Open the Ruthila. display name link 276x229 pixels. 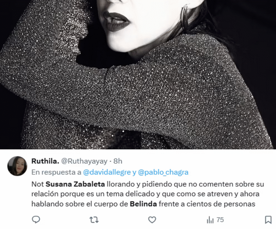pyautogui.click(x=45, y=161)
